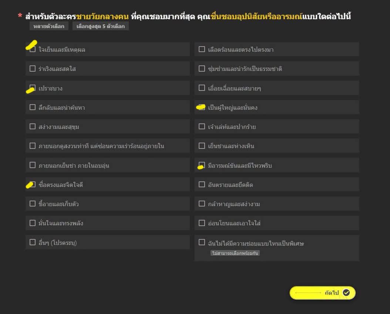The width and height of the screenshot is (390, 314).
Task: Select the 'อันตรายและยึดติด' checkbox
Action: (202, 184)
